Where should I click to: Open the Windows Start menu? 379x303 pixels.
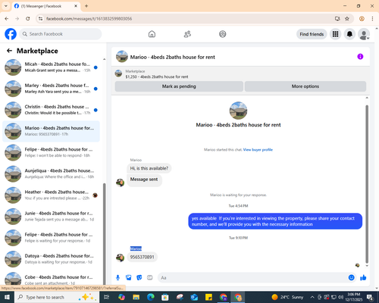pos(7,297)
